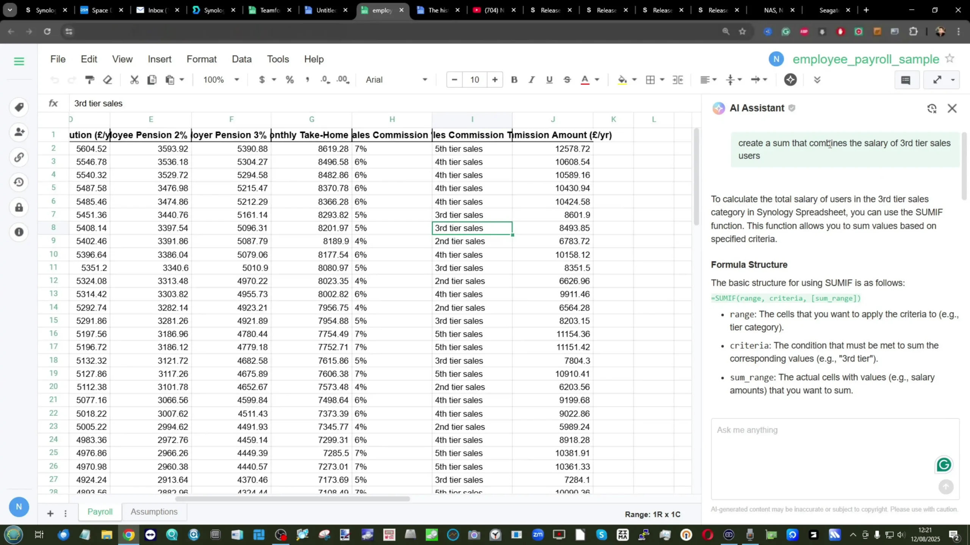Click the info sidebar icon
Image resolution: width=970 pixels, height=545 pixels.
pos(19,232)
